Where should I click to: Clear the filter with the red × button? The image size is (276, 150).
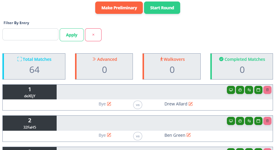[93, 35]
